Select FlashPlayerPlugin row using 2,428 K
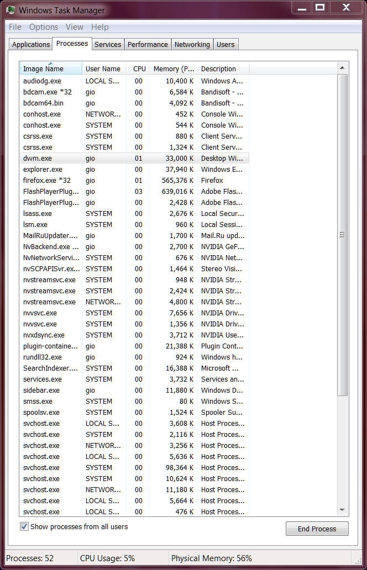Image resolution: width=367 pixels, height=570 pixels. coord(134,203)
